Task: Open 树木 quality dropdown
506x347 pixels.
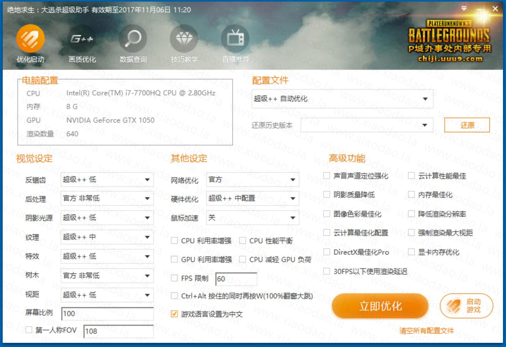Action: coord(107,276)
